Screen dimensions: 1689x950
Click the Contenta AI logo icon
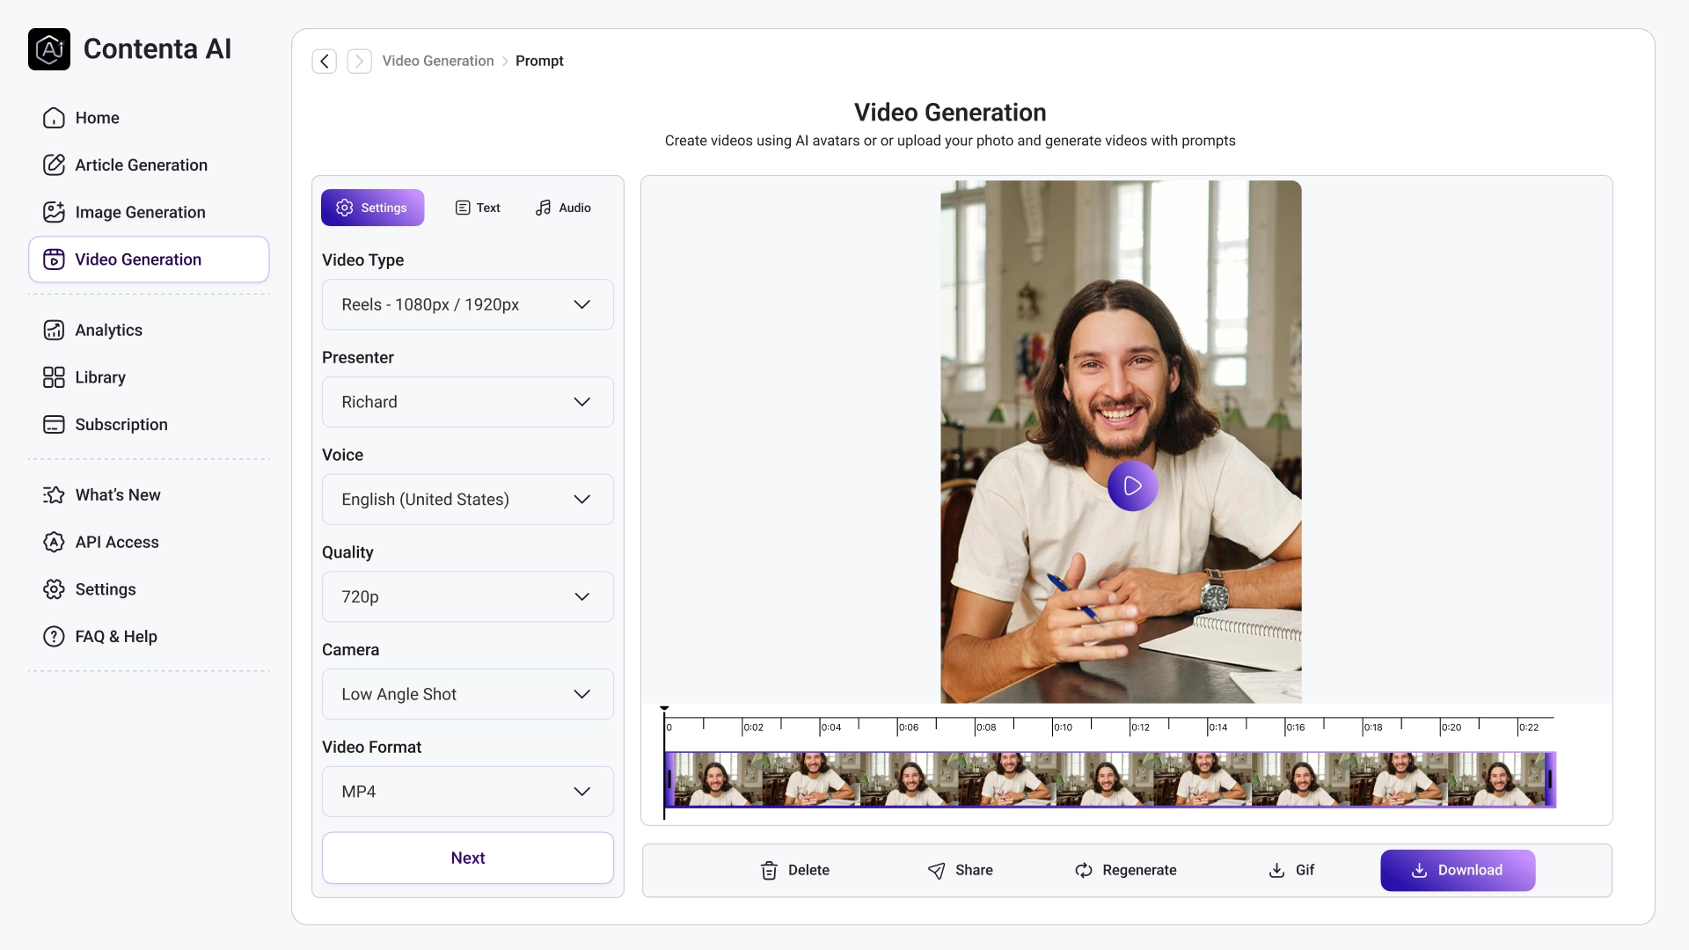pos(49,49)
